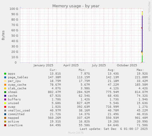The height and width of the screenshot is (136, 152).
Task: Click the 'Avg:' column header
Action: [111, 70]
